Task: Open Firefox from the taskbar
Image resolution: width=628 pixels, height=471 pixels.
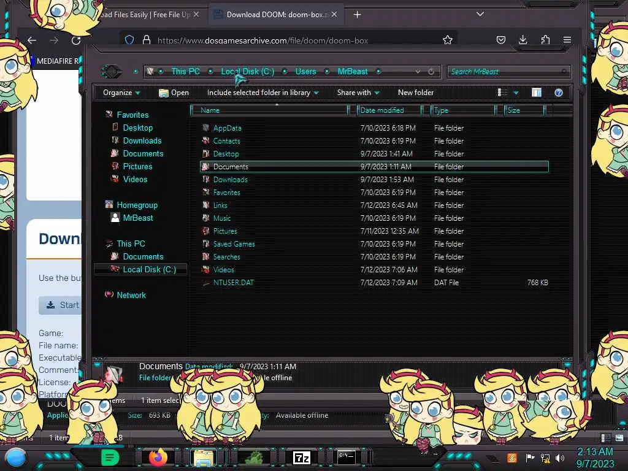Action: [158, 458]
